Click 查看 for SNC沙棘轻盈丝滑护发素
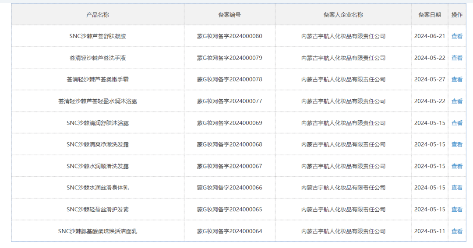This screenshot has width=473, height=248. pyautogui.click(x=457, y=210)
